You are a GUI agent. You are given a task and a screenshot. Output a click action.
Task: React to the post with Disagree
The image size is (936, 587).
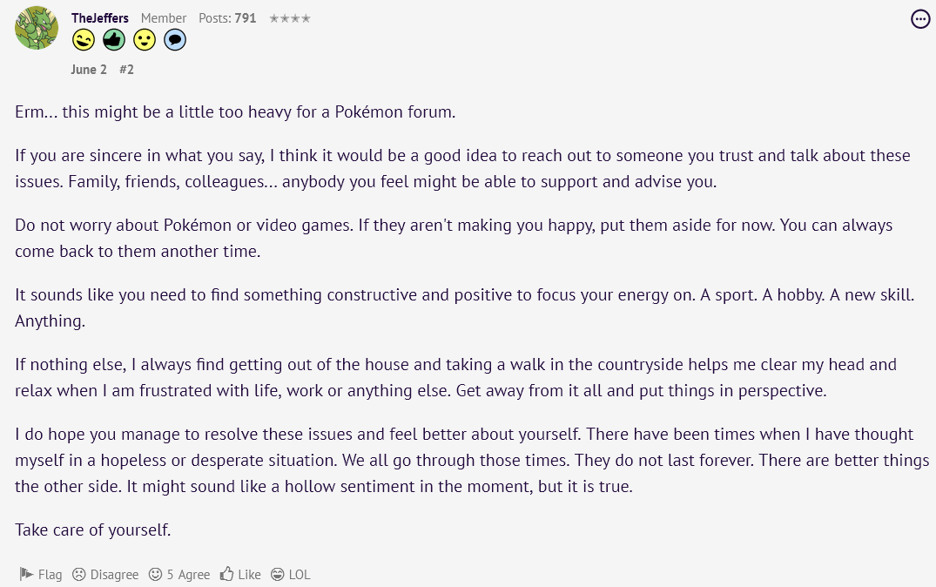(x=114, y=575)
